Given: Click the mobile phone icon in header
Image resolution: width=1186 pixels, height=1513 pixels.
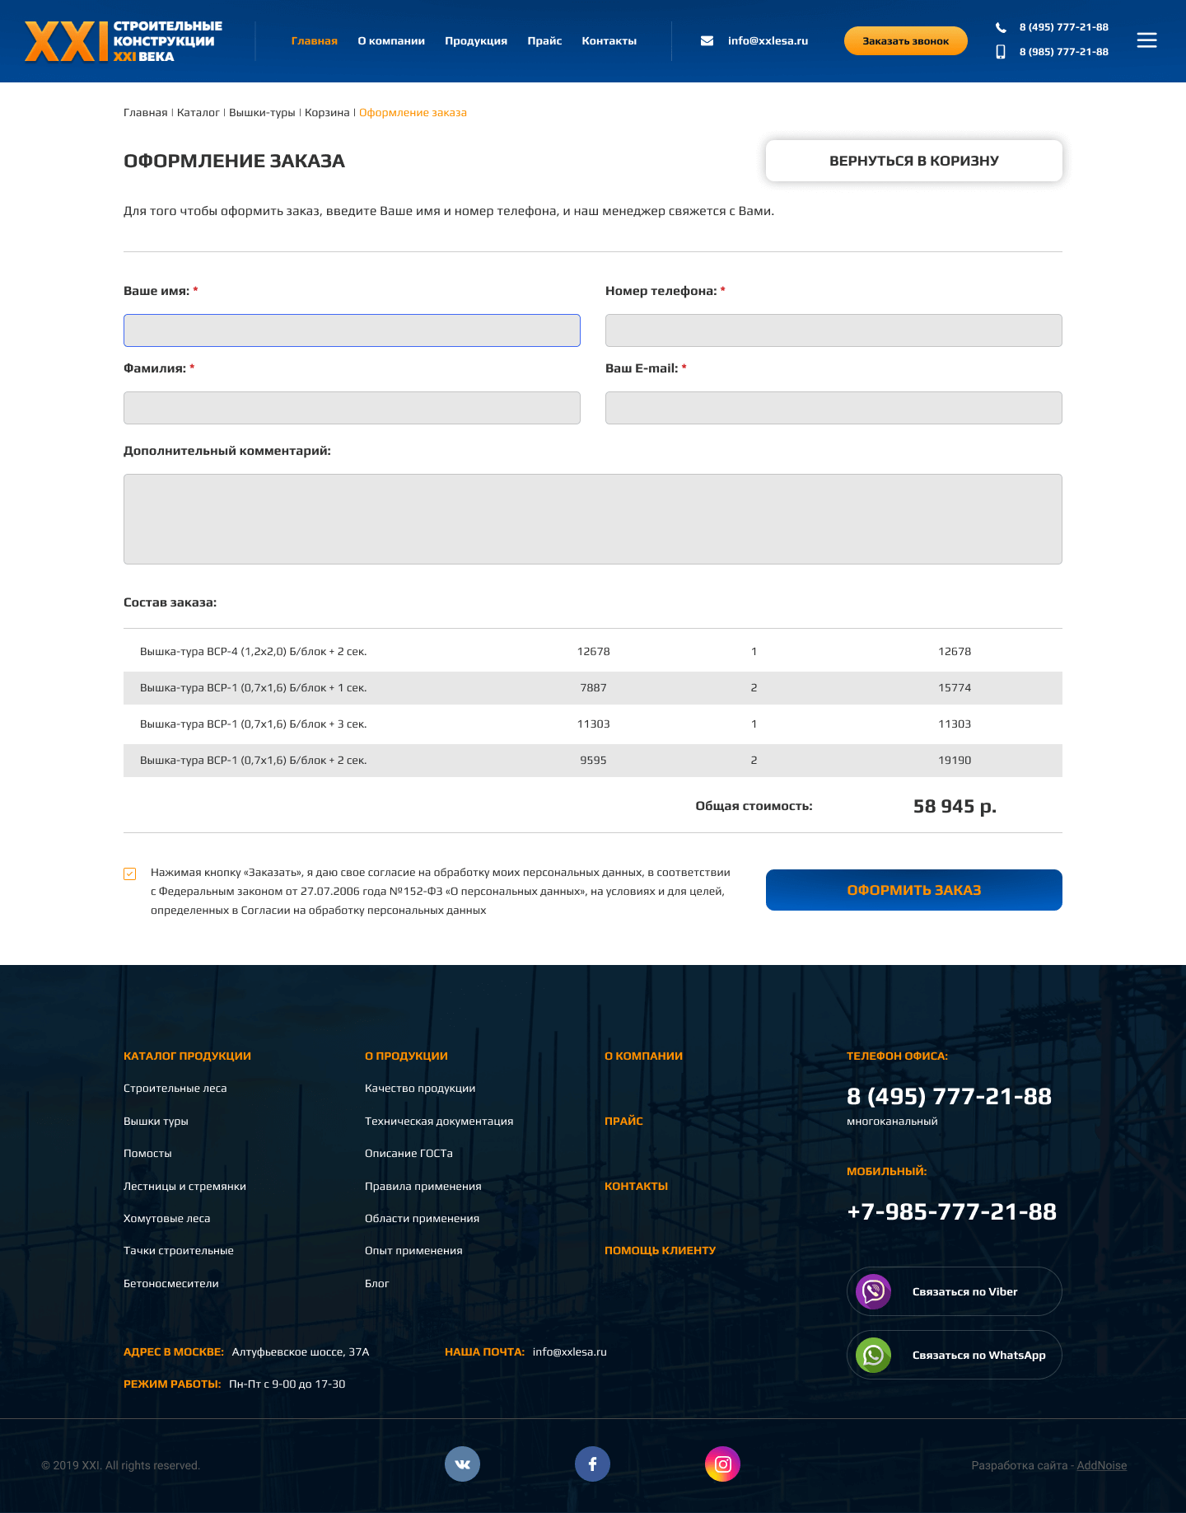Looking at the screenshot, I should (1001, 52).
